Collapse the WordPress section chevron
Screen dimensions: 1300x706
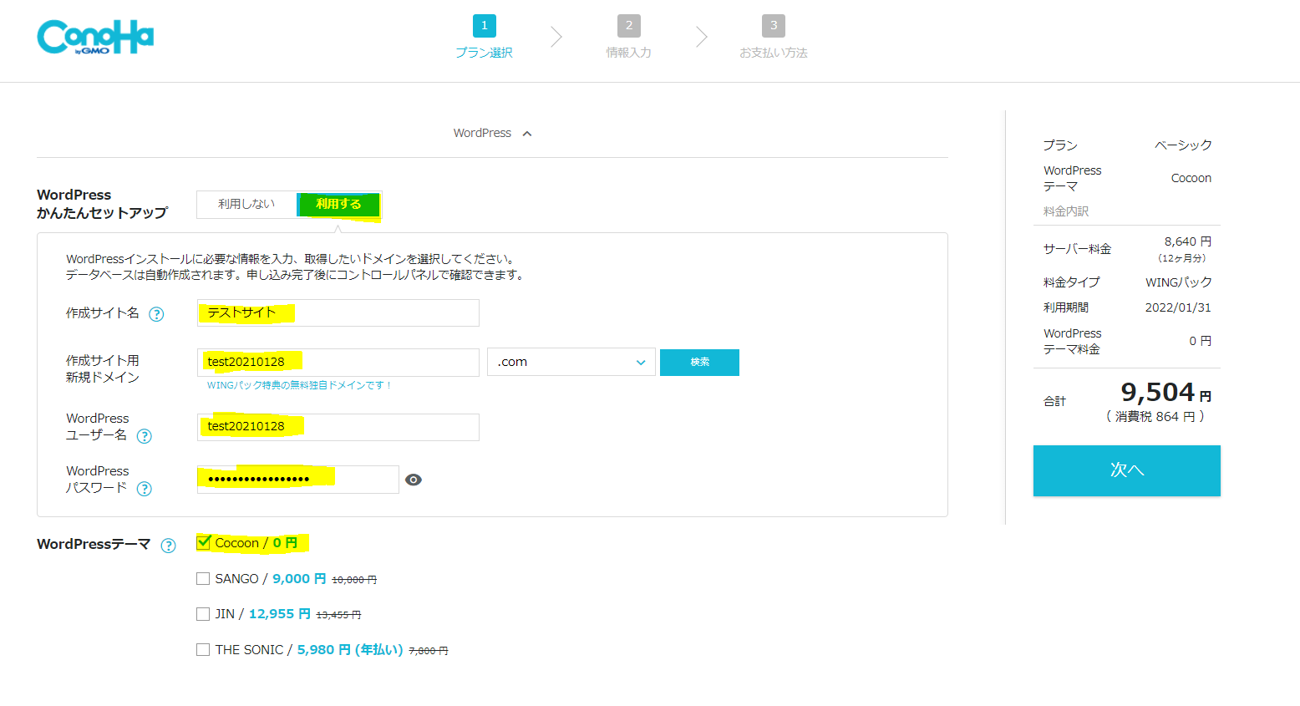pyautogui.click(x=527, y=134)
